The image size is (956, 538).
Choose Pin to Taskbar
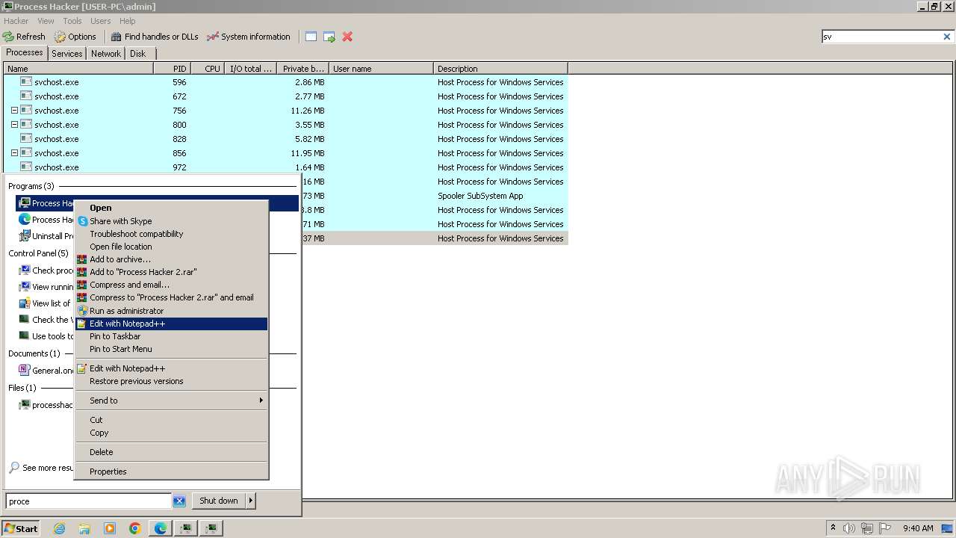[x=171, y=336]
